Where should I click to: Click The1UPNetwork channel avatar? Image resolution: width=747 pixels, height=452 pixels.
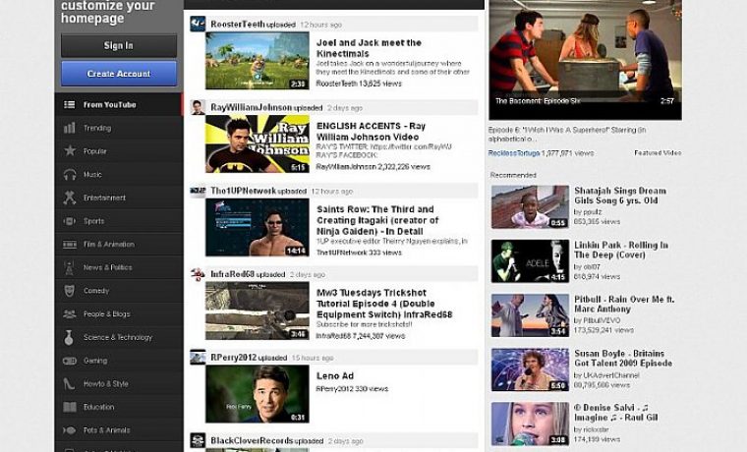198,191
